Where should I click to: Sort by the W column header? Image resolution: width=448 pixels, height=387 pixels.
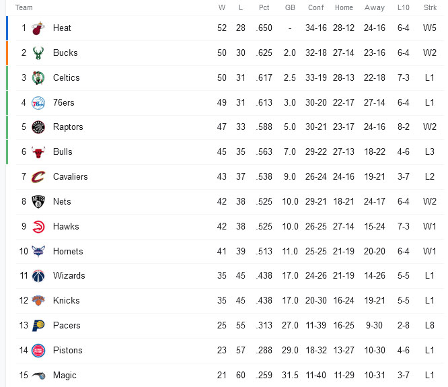(222, 7)
